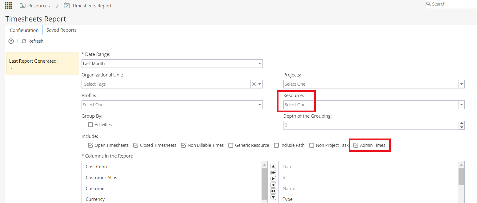Switch to the Saved Reports tab
Viewport: 477px width, 203px height.
click(x=62, y=30)
